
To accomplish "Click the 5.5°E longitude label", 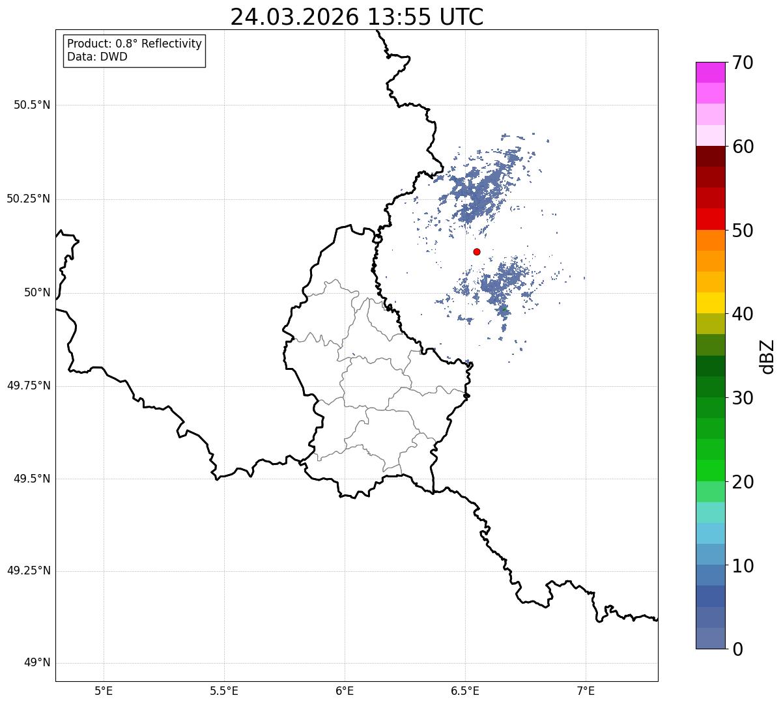I will 224,690.
